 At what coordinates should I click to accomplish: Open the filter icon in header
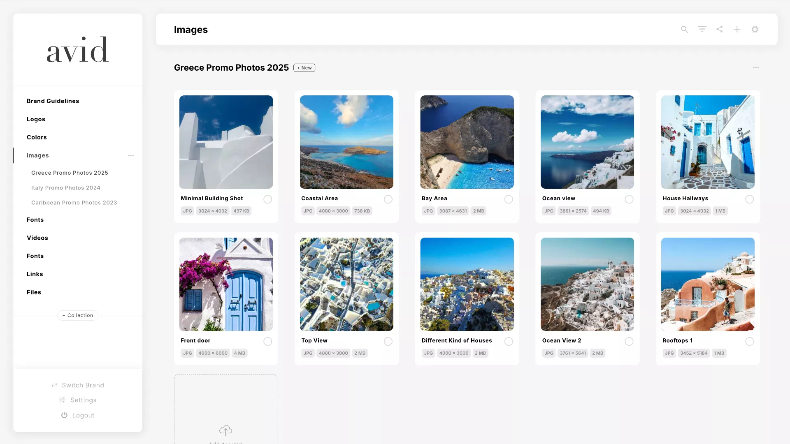[702, 29]
